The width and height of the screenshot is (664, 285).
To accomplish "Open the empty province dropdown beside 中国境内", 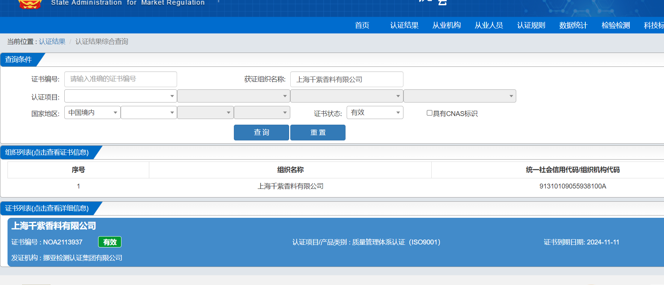I will pyautogui.click(x=149, y=113).
